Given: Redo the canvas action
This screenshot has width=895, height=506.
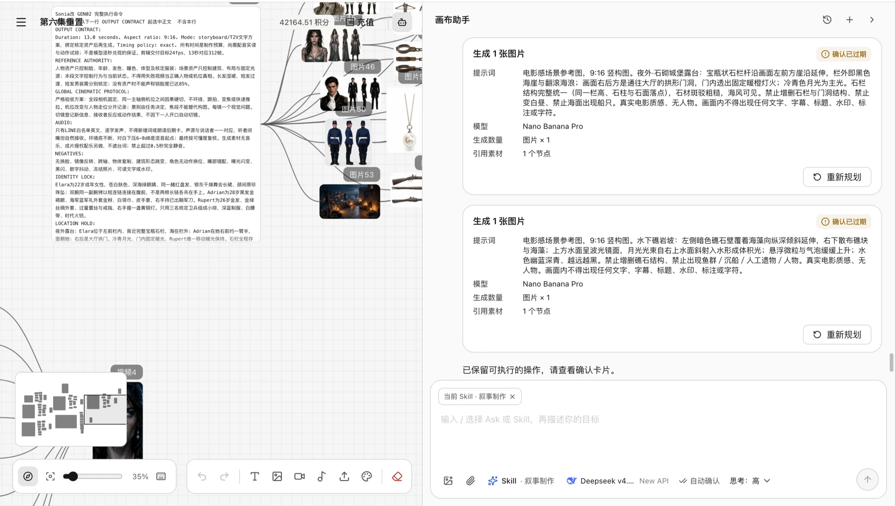Looking at the screenshot, I should pyautogui.click(x=224, y=476).
